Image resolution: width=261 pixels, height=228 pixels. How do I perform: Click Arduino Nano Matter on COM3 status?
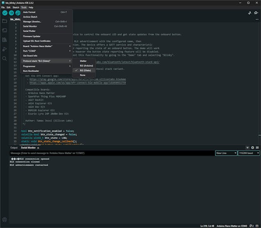pos(232,226)
